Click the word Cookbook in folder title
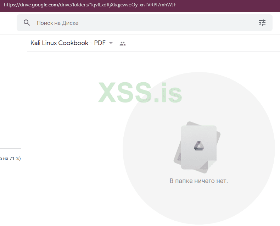280x226 pixels. point(73,43)
